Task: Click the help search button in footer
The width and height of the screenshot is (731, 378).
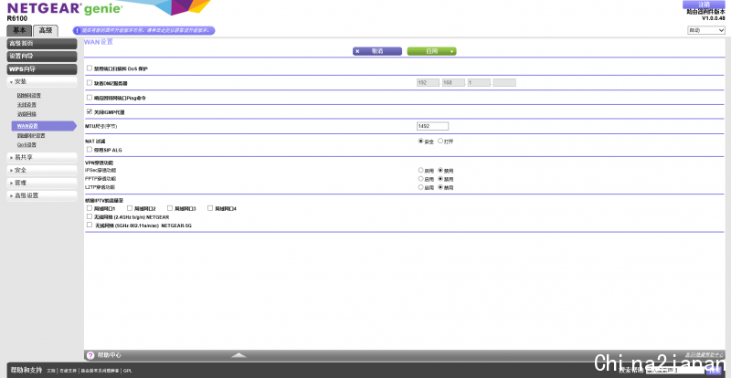Action: 714,370
